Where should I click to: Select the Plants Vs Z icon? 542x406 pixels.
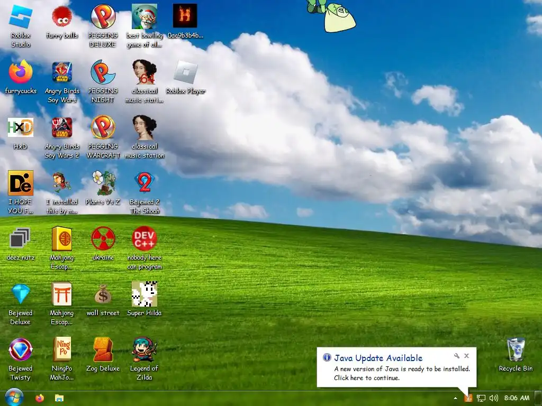[103, 188]
